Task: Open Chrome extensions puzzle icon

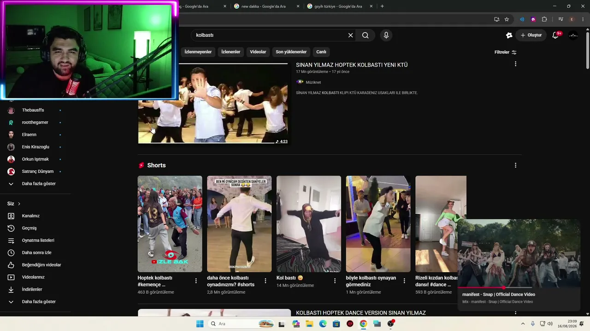Action: pos(544,19)
